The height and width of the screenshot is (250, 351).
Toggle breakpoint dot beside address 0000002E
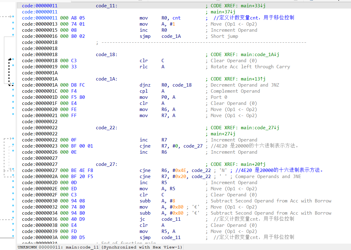click(x=13, y=187)
